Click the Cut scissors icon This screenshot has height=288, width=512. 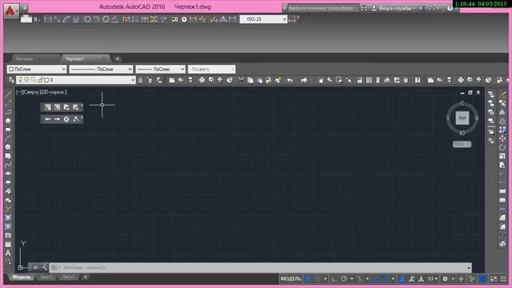[241, 80]
